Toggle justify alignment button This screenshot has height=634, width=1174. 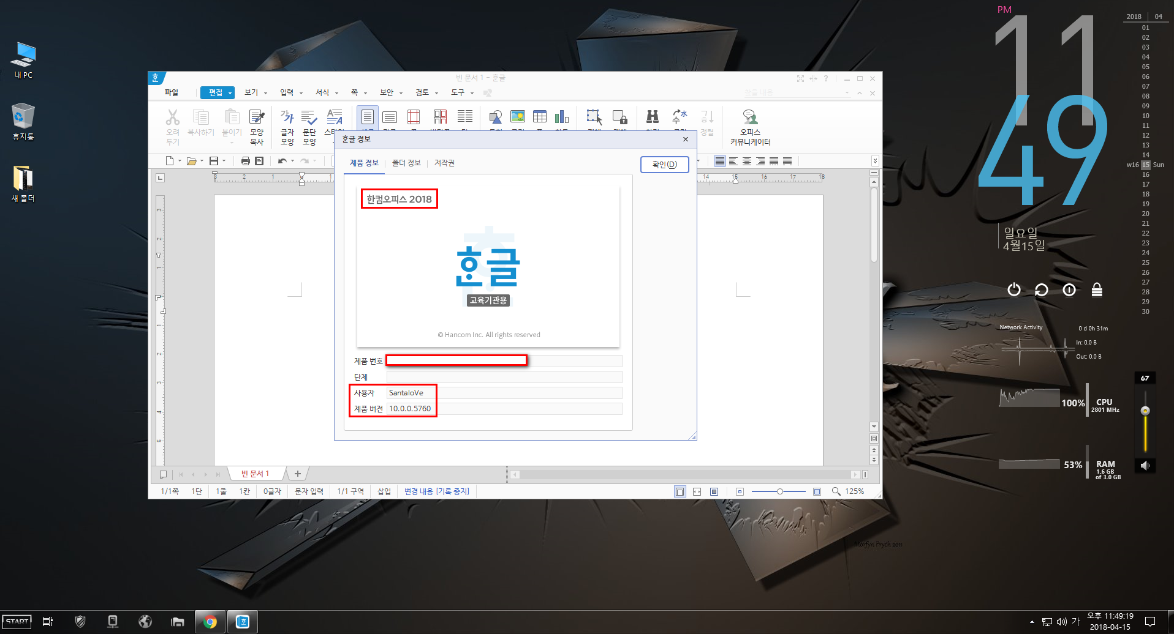720,161
